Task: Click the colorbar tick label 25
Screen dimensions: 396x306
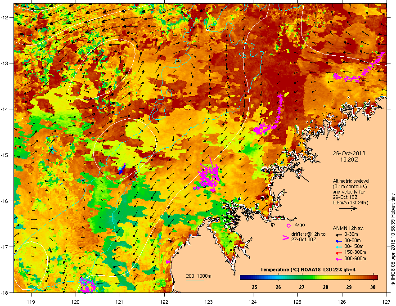Action: [x=254, y=287]
